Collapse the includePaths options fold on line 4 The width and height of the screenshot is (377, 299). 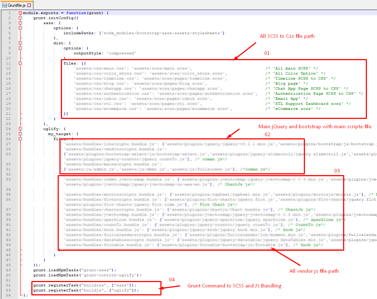[x=21, y=28]
